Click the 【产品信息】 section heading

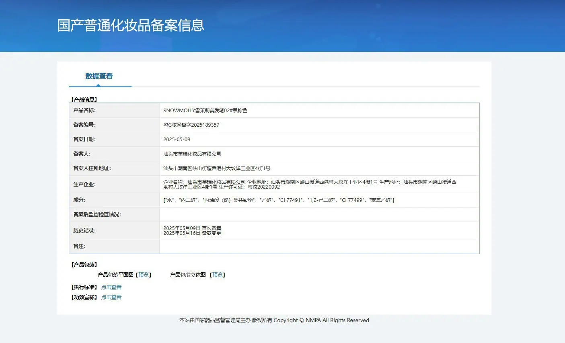point(84,99)
